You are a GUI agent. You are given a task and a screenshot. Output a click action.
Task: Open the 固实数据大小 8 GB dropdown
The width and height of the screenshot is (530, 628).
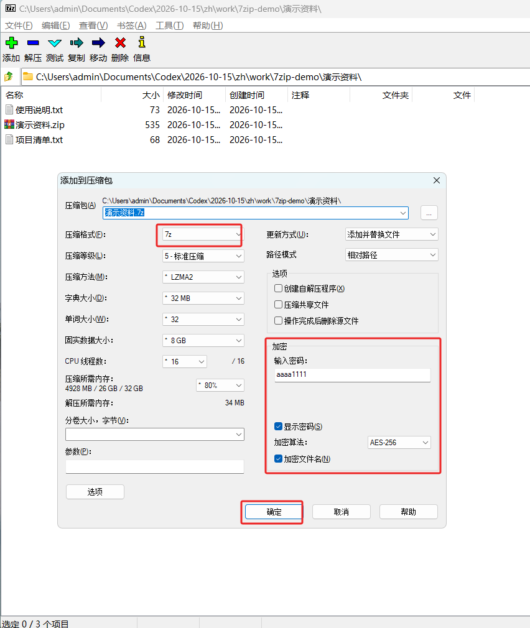click(203, 341)
